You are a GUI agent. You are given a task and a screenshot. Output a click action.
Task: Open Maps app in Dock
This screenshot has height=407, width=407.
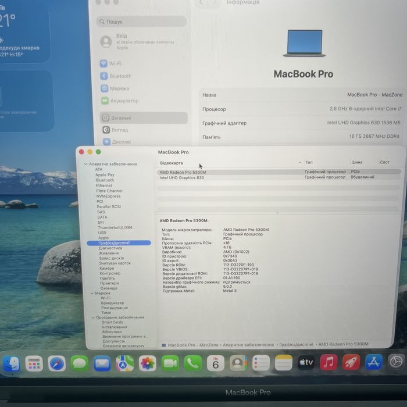[x=125, y=363]
